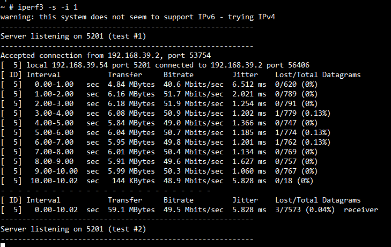391x247 pixels.
Task: Click the 40.6 Mbits/sec bitrate value
Action: tap(193, 84)
